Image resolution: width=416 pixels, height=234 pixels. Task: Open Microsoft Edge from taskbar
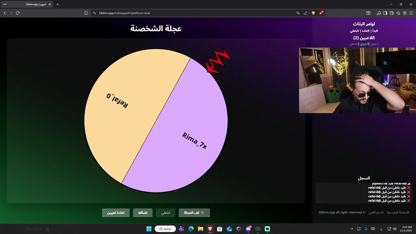click(x=191, y=229)
